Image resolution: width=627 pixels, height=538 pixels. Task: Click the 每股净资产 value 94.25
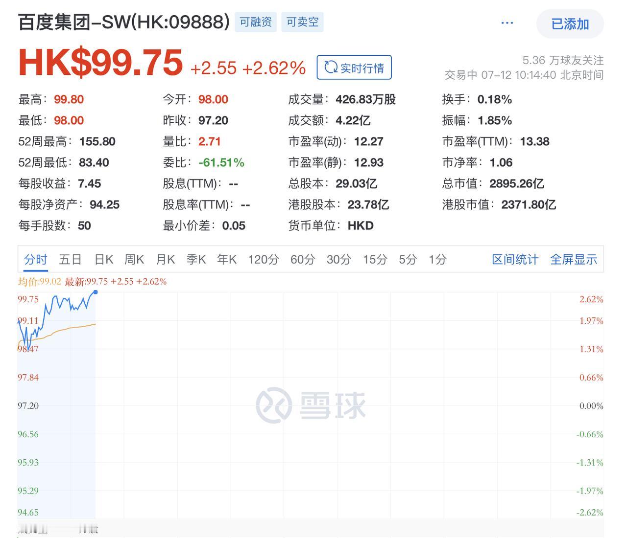point(105,204)
